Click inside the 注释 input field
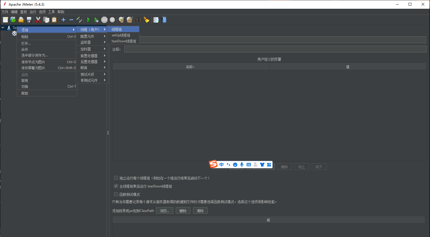Screen dimensions: 430x237 coord(275,49)
